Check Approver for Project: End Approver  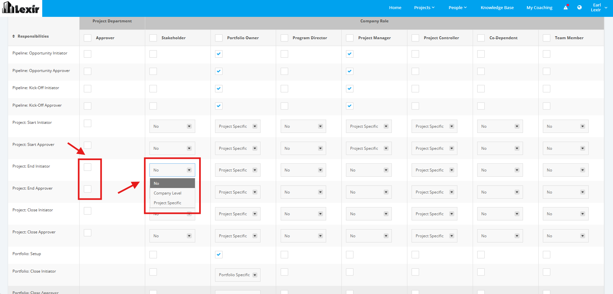[87, 189]
